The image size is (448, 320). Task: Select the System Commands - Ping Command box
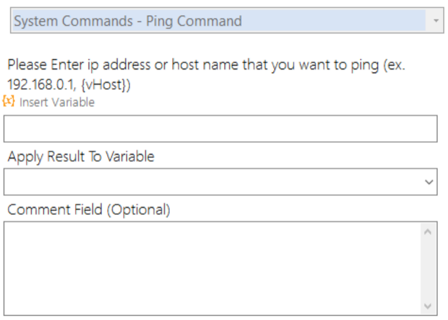(227, 21)
